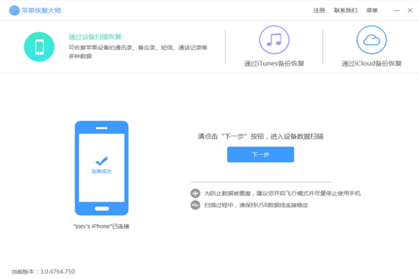The width and height of the screenshot is (419, 279).
Task: Close the 苹果恢复大师 window
Action: pyautogui.click(x=409, y=10)
